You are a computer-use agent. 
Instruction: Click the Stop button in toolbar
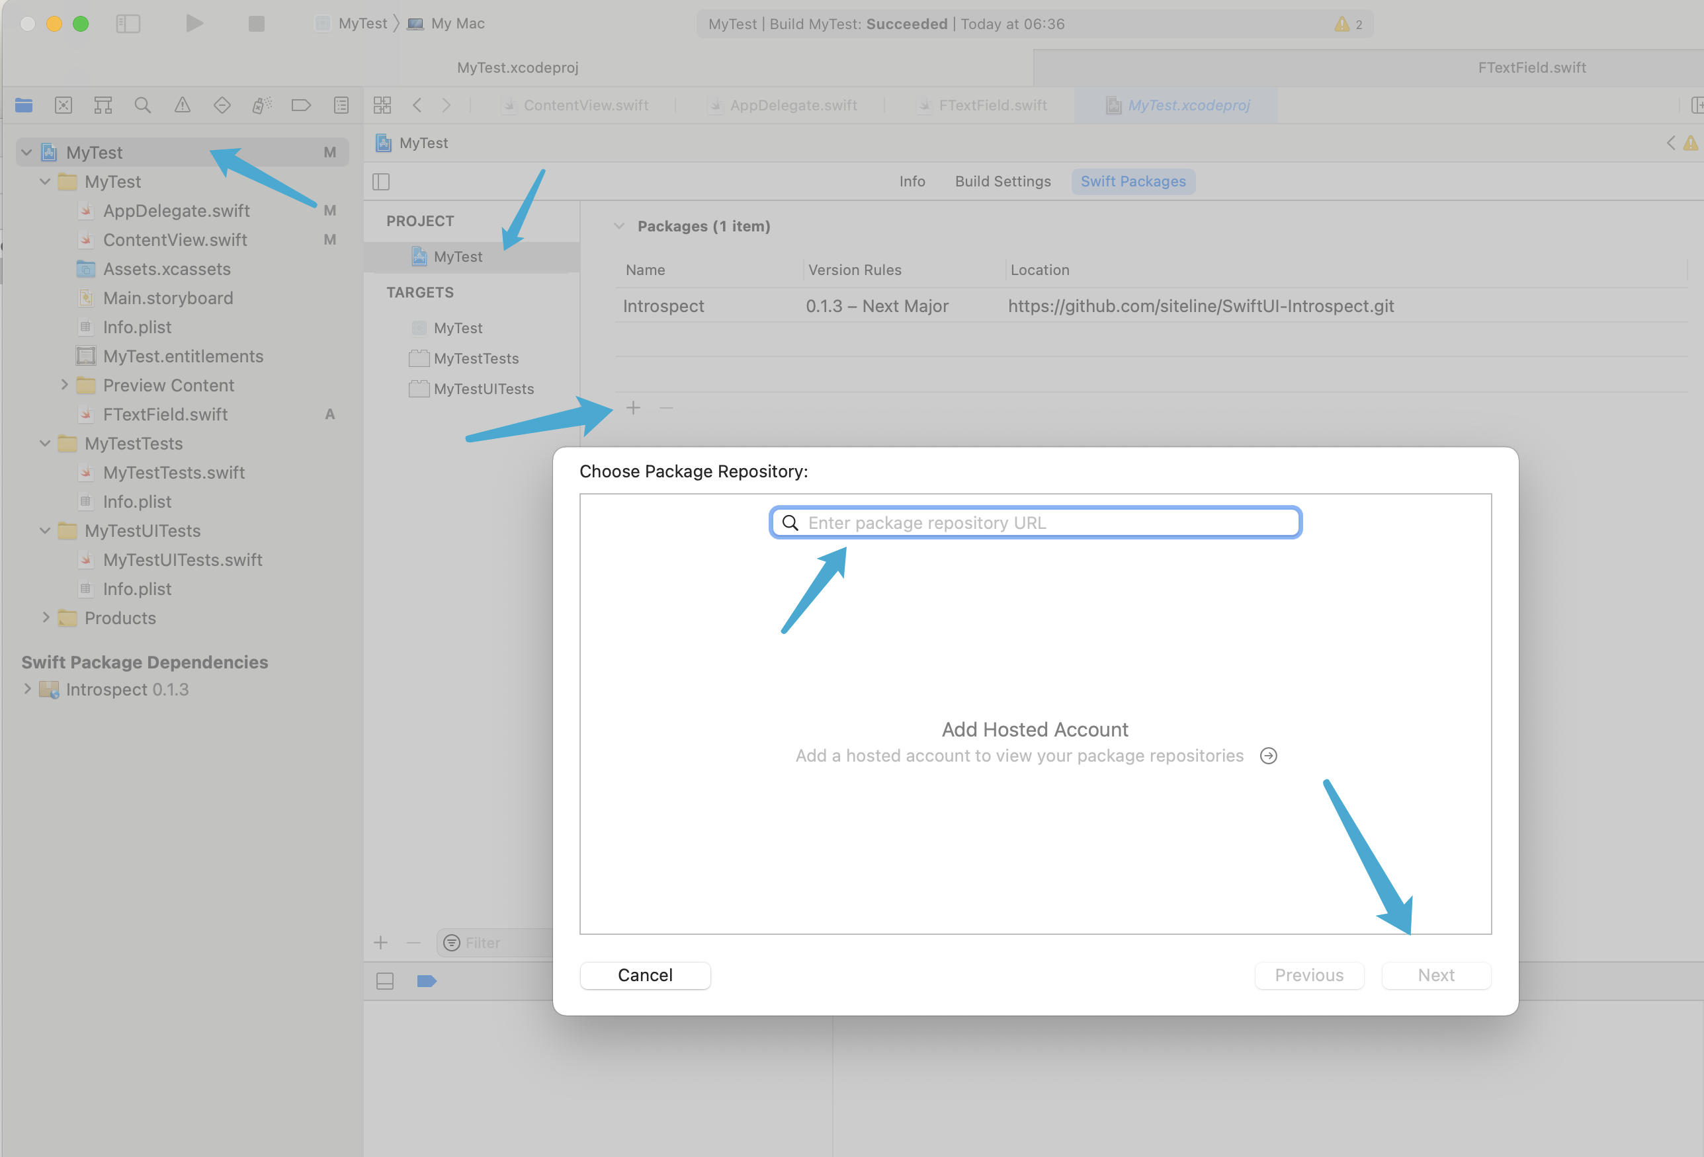pos(256,23)
